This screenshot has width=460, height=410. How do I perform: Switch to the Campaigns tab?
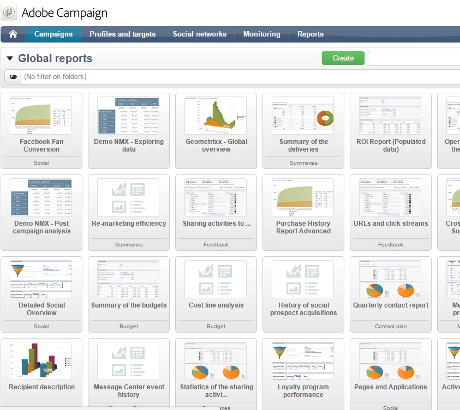53,34
